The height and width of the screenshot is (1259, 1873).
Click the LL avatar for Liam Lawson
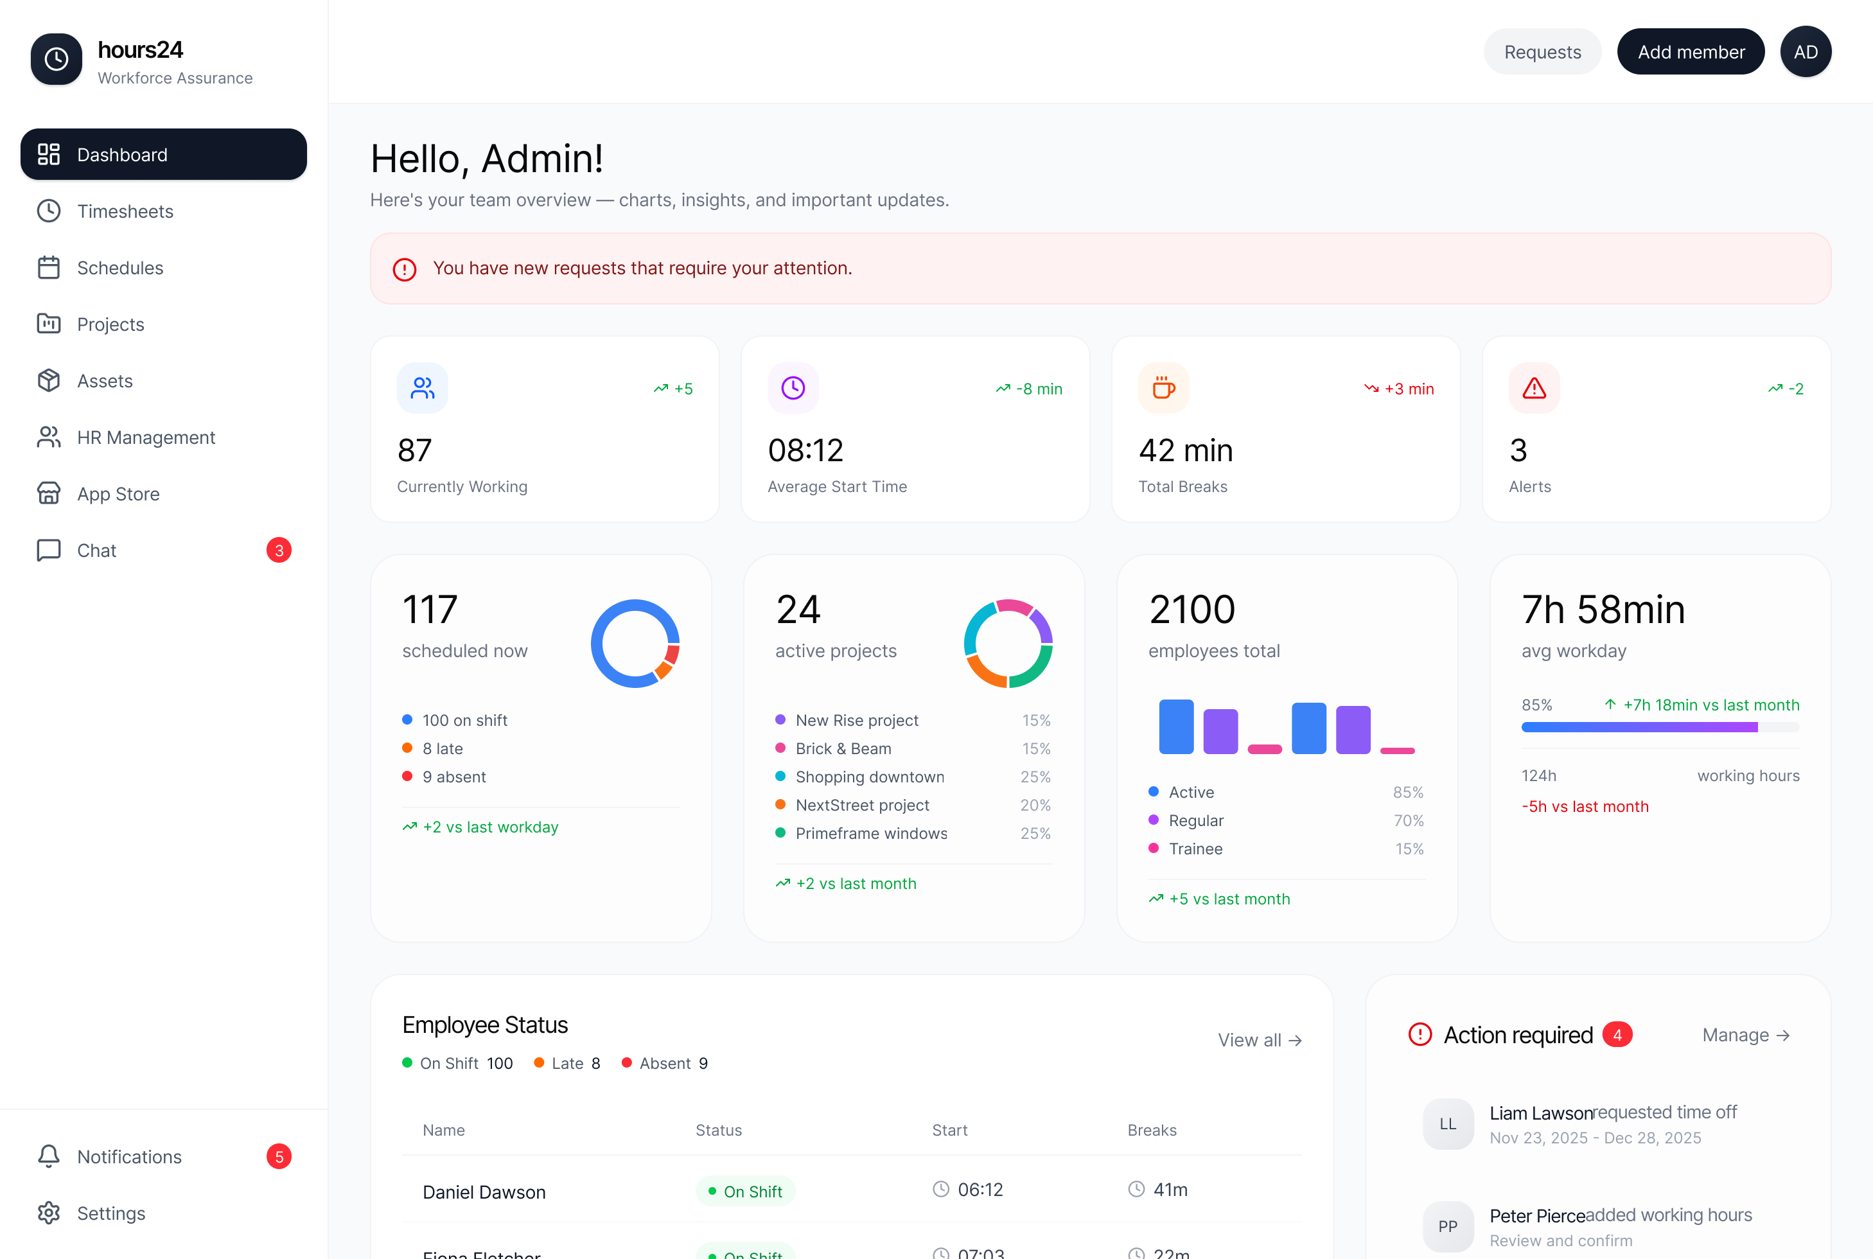[1448, 1123]
